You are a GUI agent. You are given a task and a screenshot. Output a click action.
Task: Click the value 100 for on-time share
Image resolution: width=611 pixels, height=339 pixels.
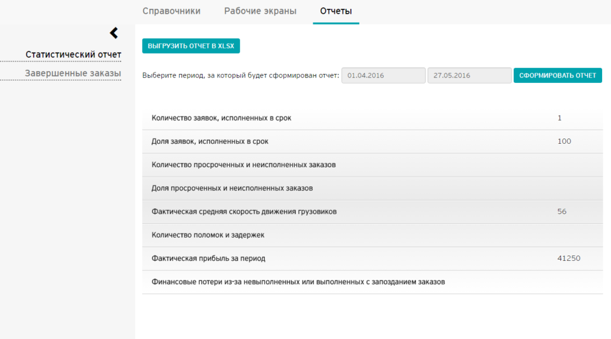pyautogui.click(x=564, y=141)
